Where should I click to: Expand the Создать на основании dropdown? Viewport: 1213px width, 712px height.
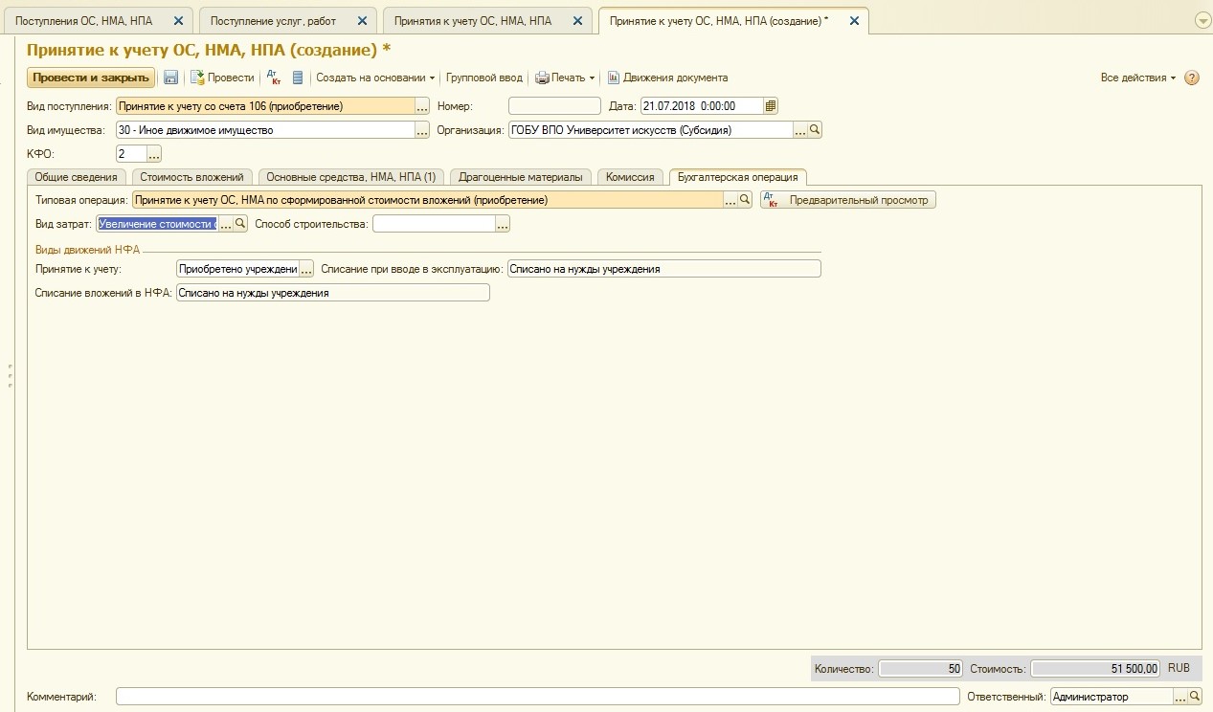click(x=375, y=78)
